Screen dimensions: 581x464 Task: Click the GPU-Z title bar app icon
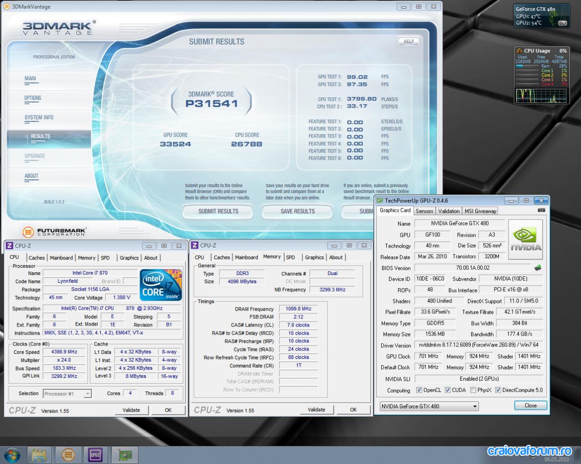(379, 200)
